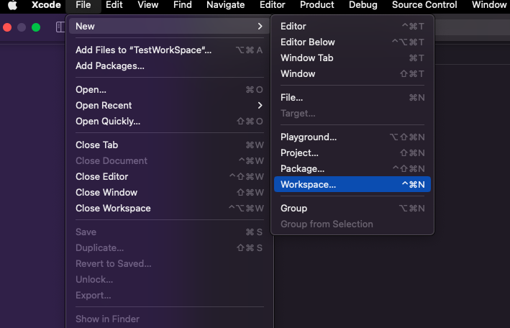Choose Playground…
The width and height of the screenshot is (510, 328).
tap(352, 137)
